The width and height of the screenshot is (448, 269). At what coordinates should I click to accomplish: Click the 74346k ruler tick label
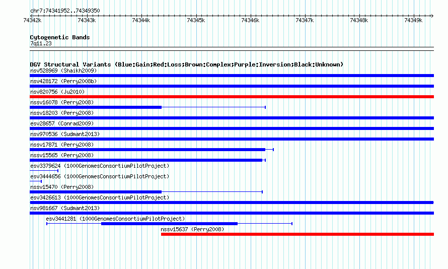250,20
